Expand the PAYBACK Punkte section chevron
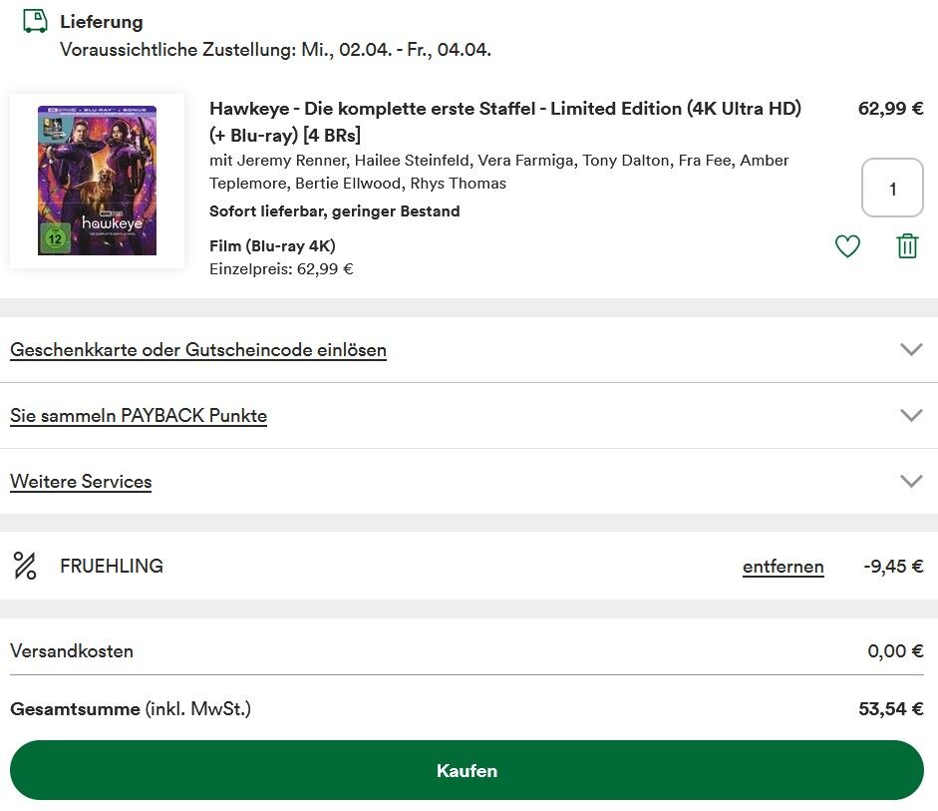Viewport: 938px width, 811px height. (911, 415)
